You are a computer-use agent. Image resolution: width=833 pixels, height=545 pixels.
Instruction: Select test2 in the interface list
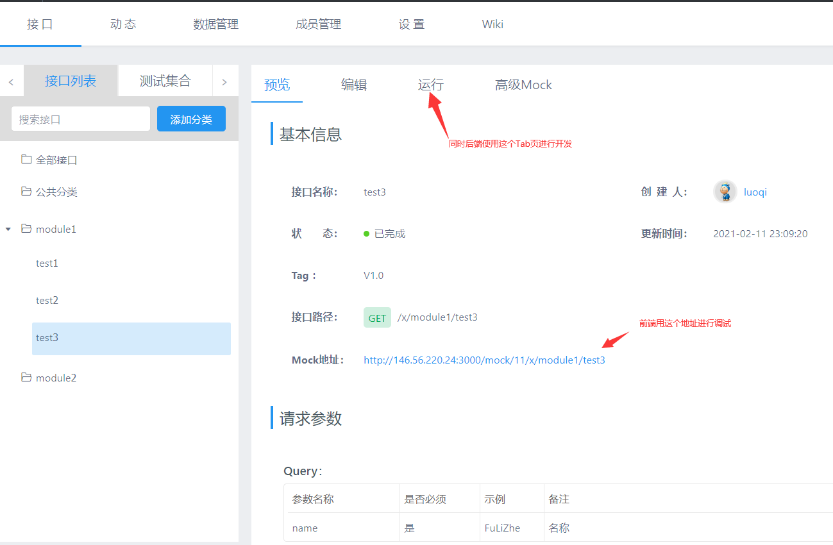click(47, 300)
